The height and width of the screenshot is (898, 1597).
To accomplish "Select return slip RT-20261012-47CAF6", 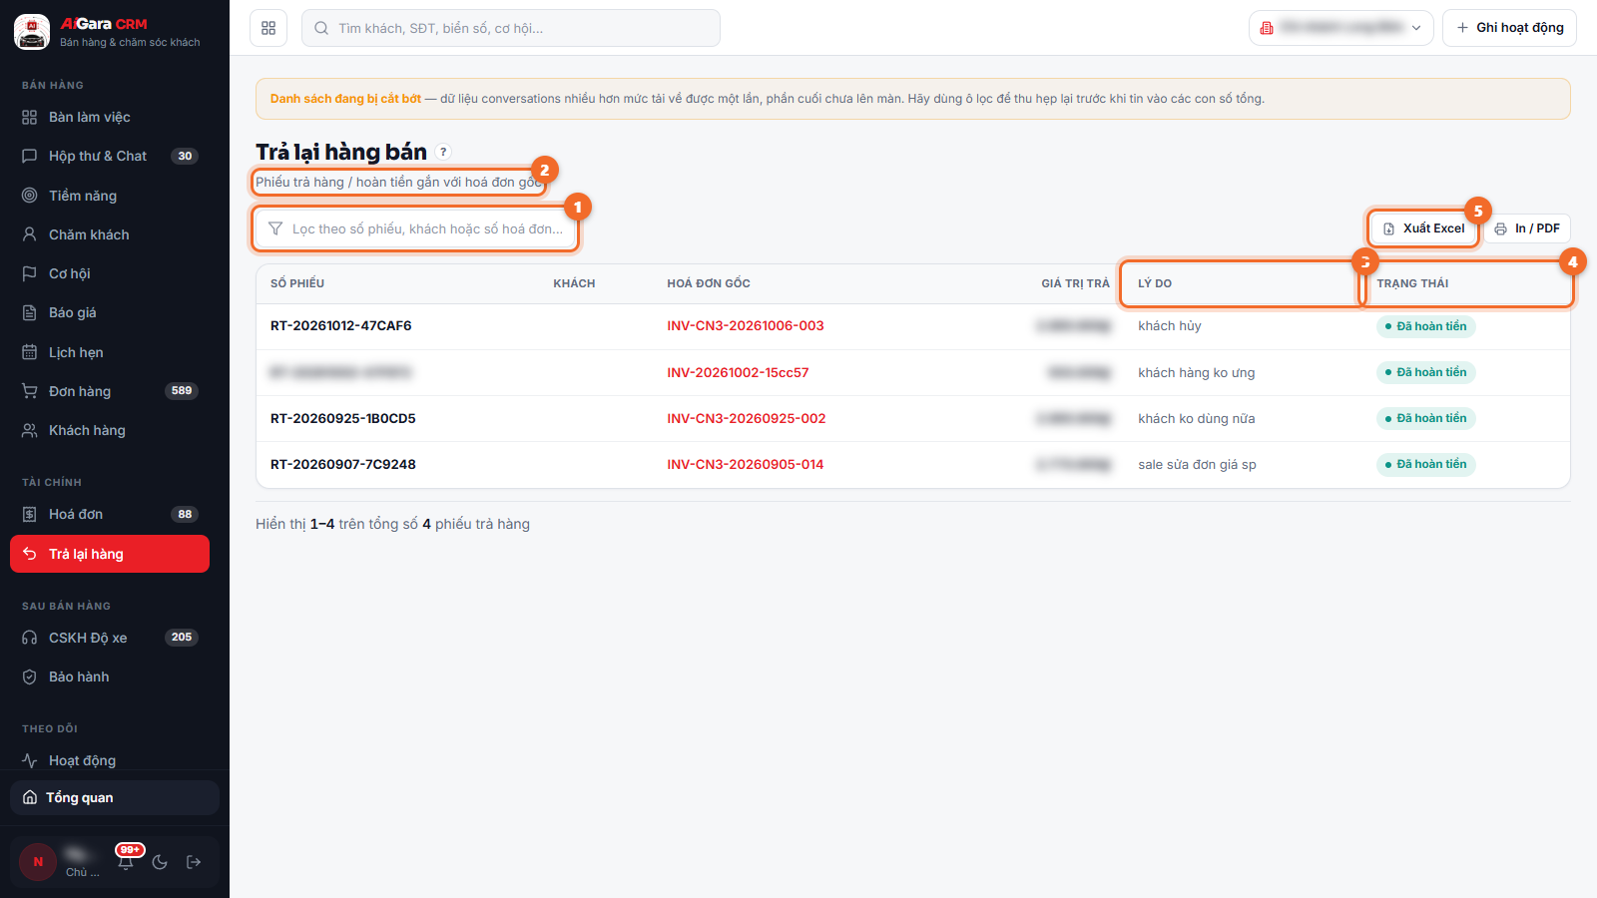I will [341, 326].
